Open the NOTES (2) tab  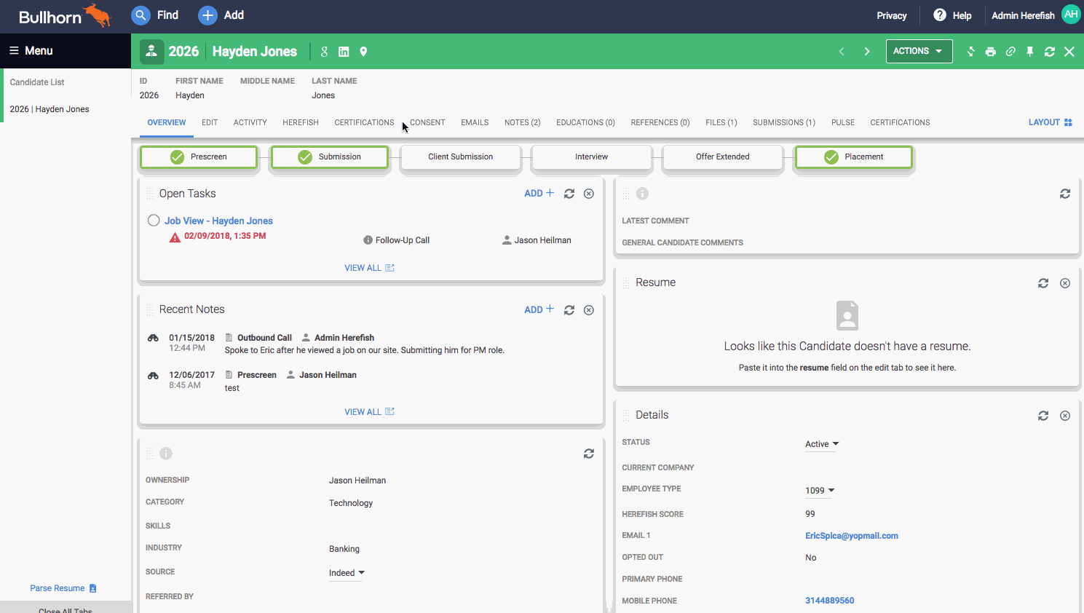point(523,122)
